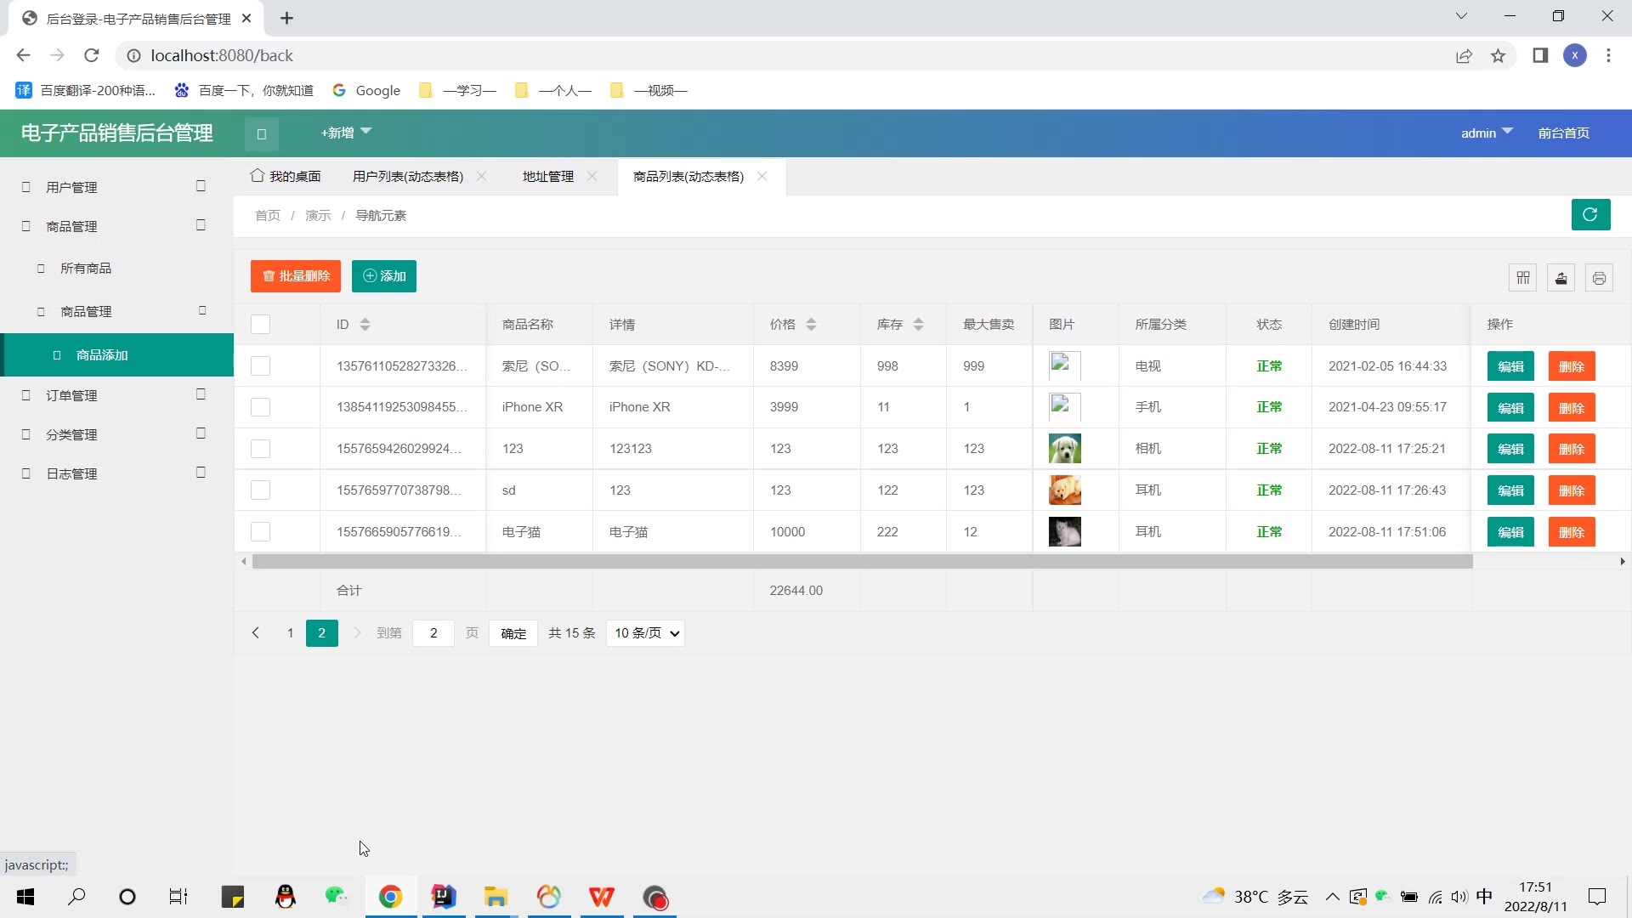Click the 批量删除 button
The image size is (1632, 918).
(296, 276)
